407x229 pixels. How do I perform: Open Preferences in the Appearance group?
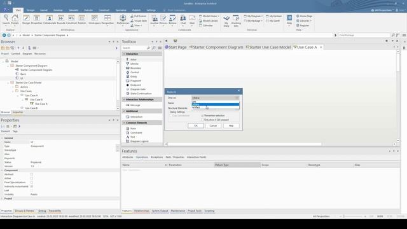(x=123, y=20)
